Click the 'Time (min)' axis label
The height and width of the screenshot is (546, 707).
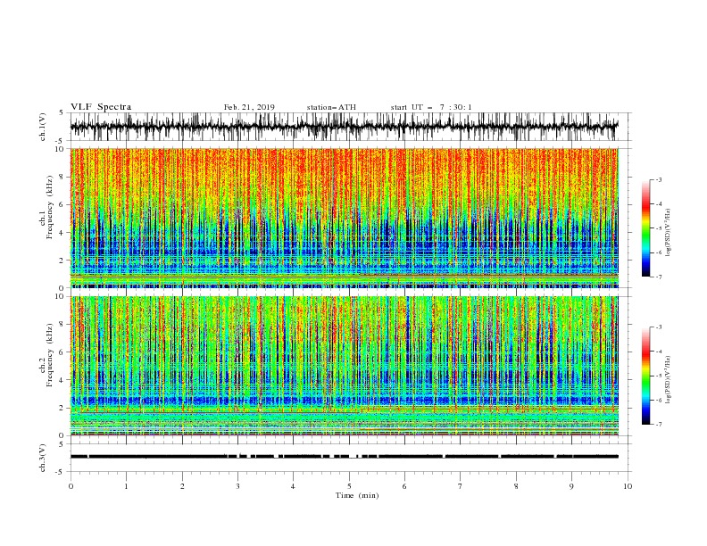point(357,495)
